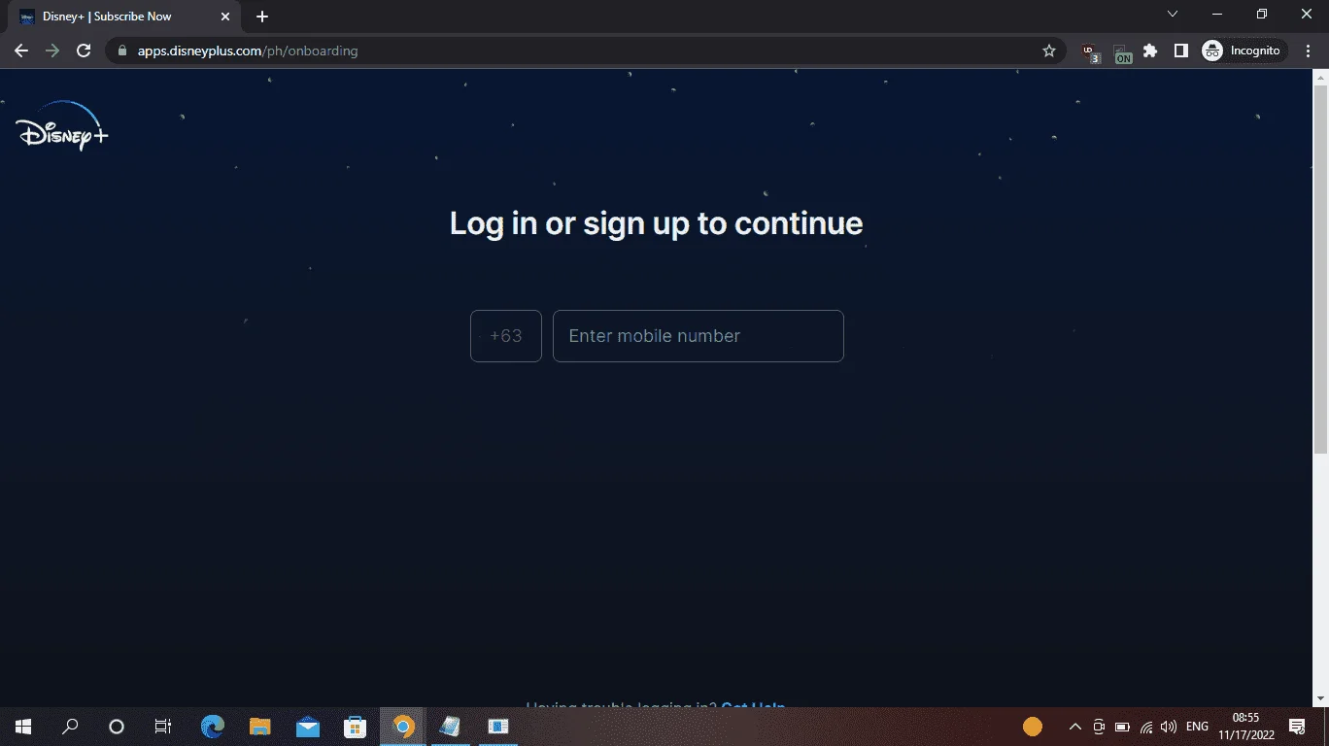Check battery status in the tray
This screenshot has width=1329, height=746.
point(1122,727)
